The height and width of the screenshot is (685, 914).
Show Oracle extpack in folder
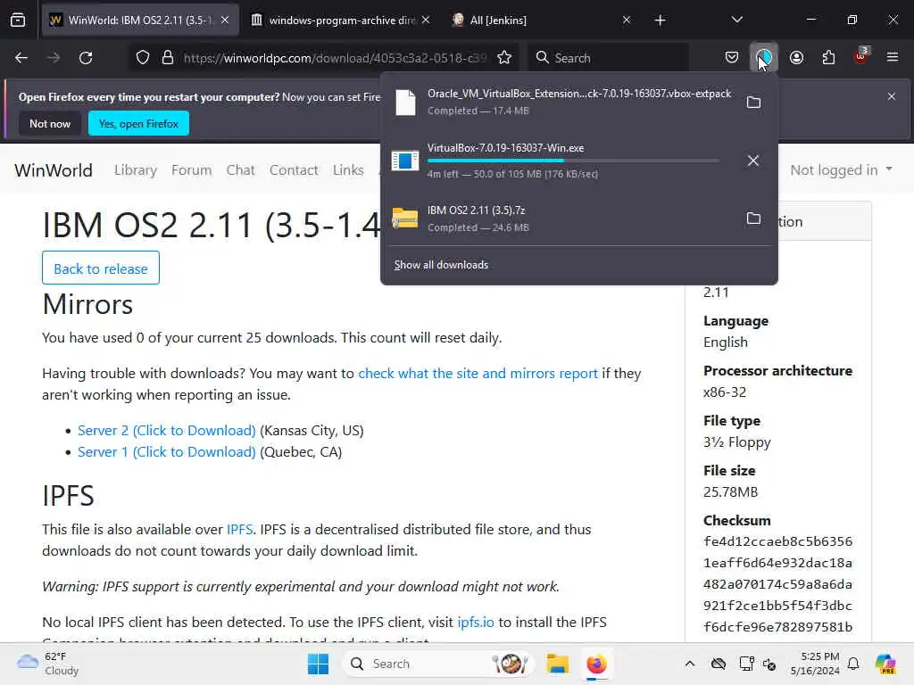[753, 103]
